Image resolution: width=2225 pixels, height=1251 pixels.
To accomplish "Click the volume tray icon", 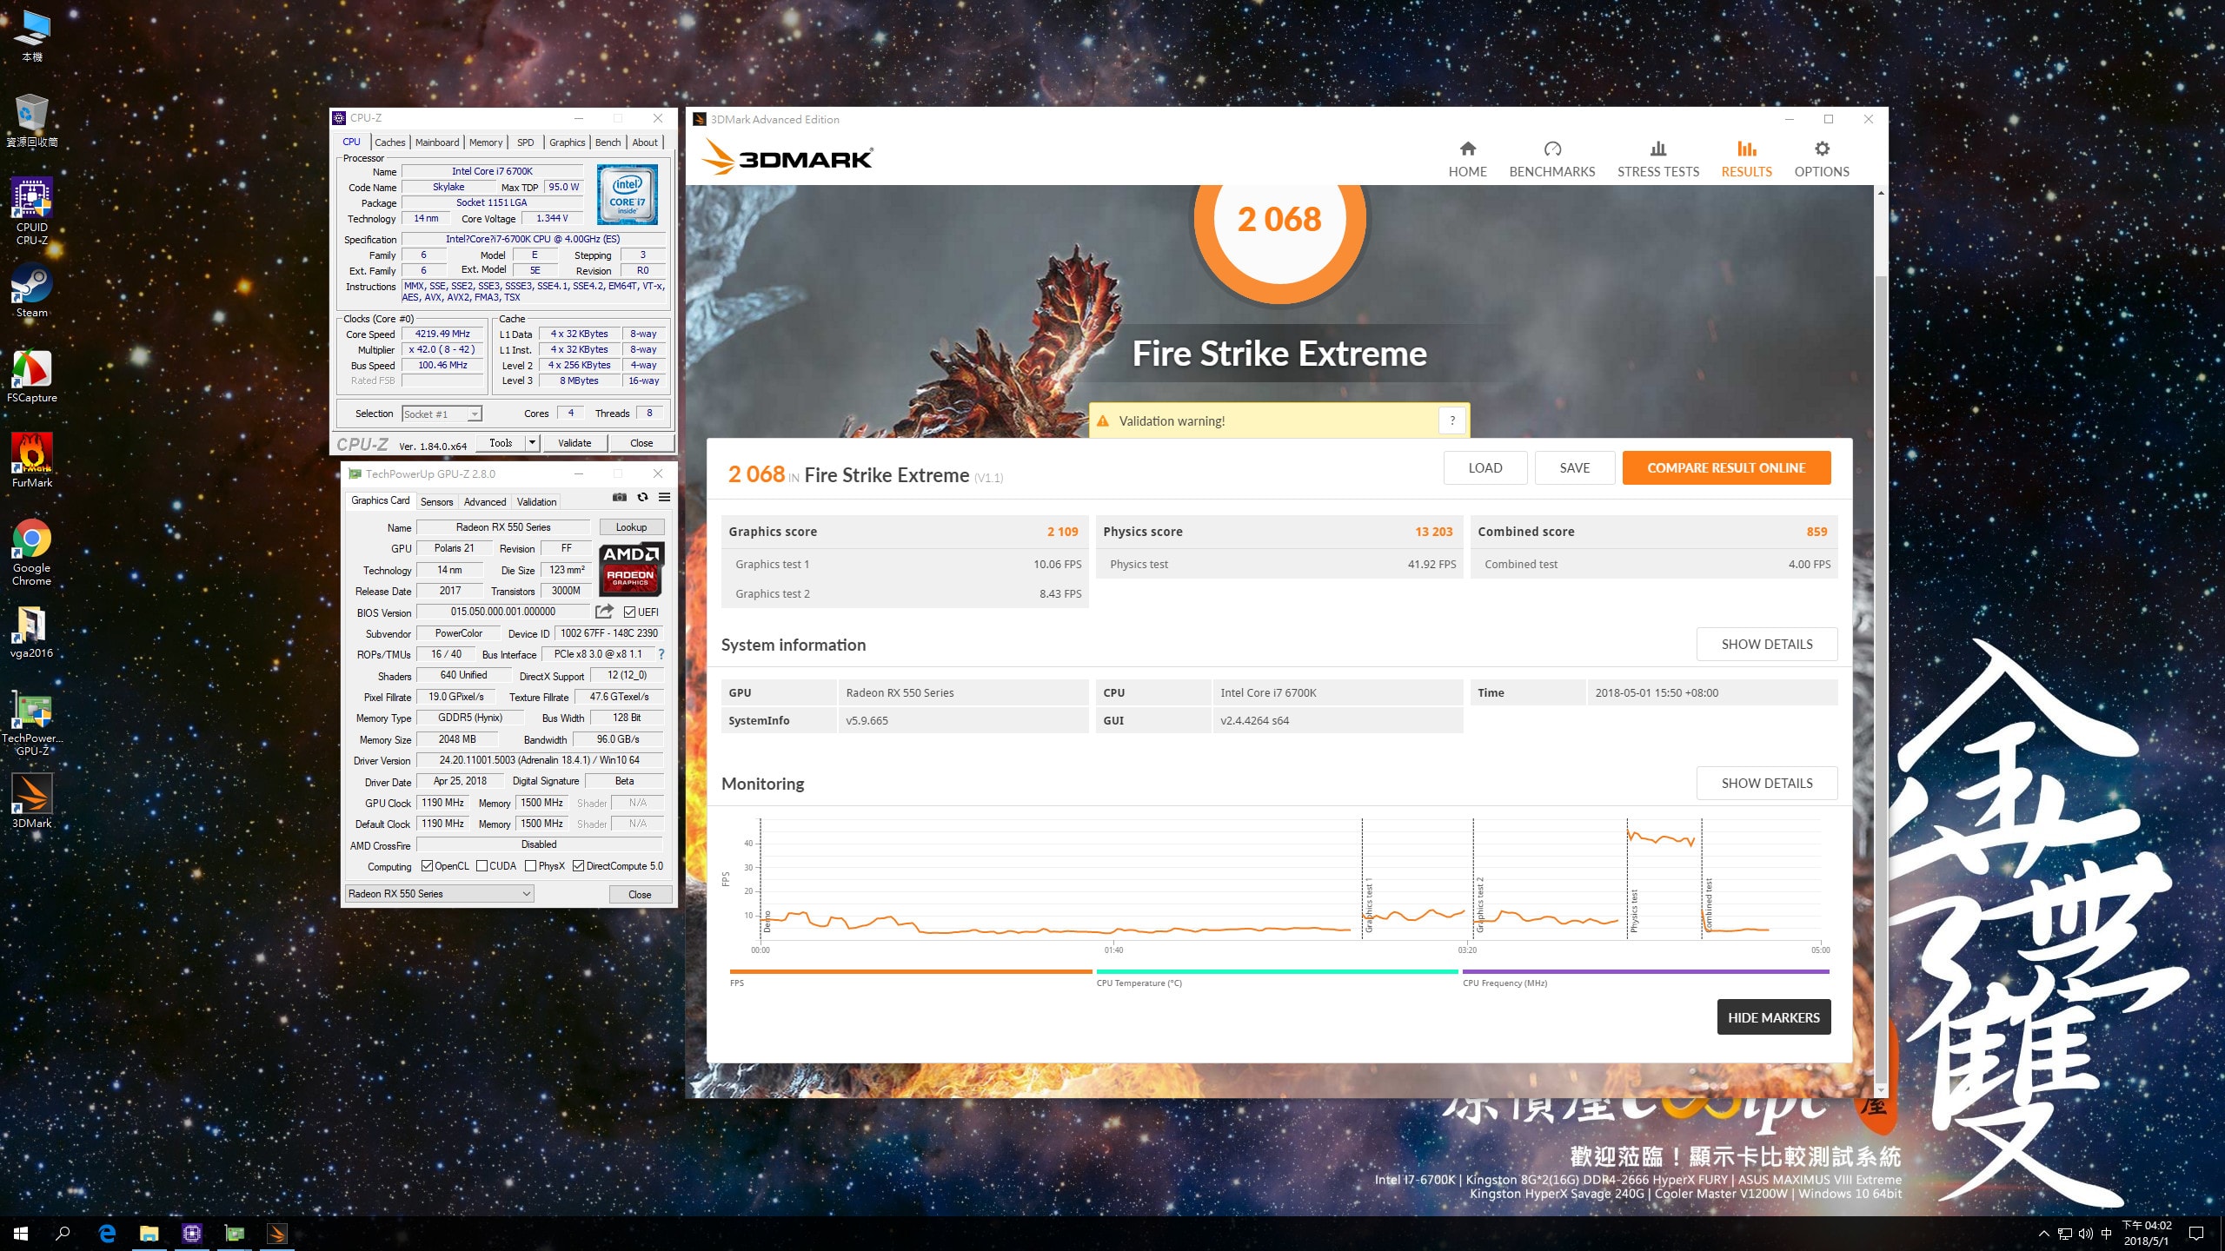I will [2086, 1234].
